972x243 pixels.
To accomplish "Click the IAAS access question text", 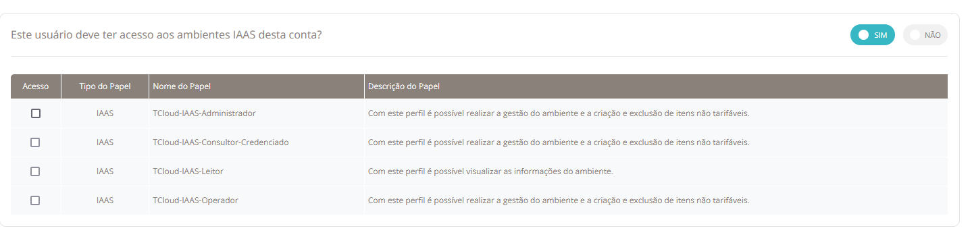I will point(166,35).
